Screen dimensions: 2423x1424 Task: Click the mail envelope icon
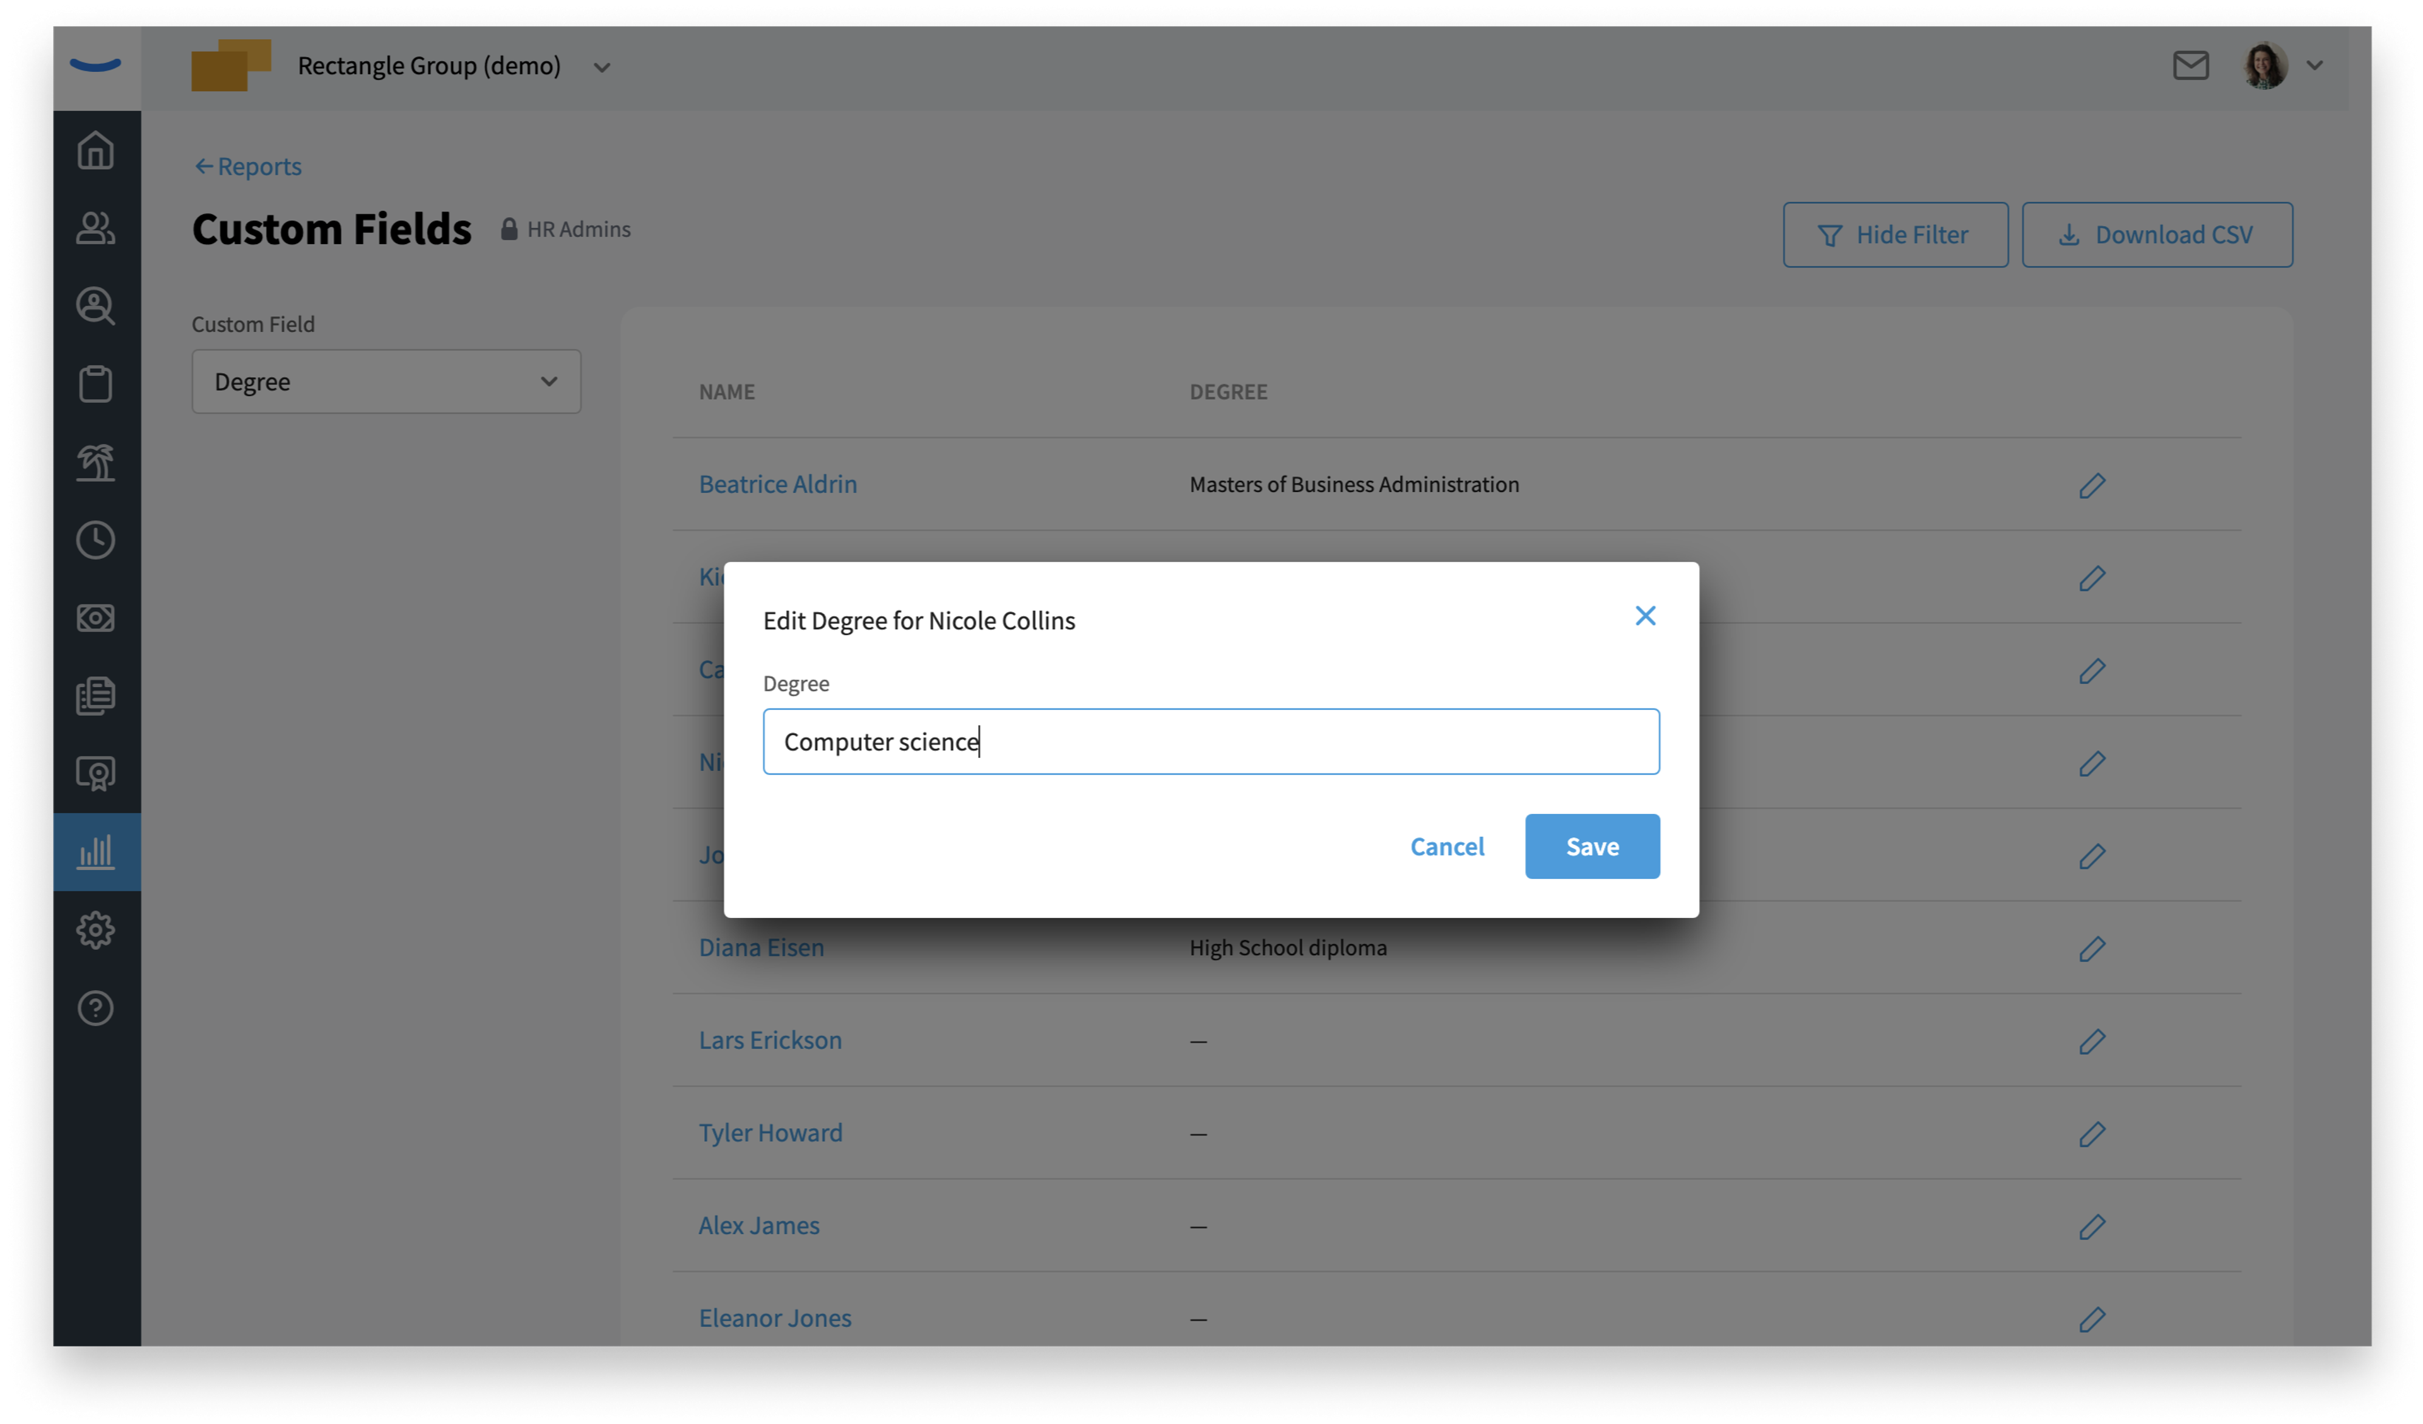(2190, 66)
